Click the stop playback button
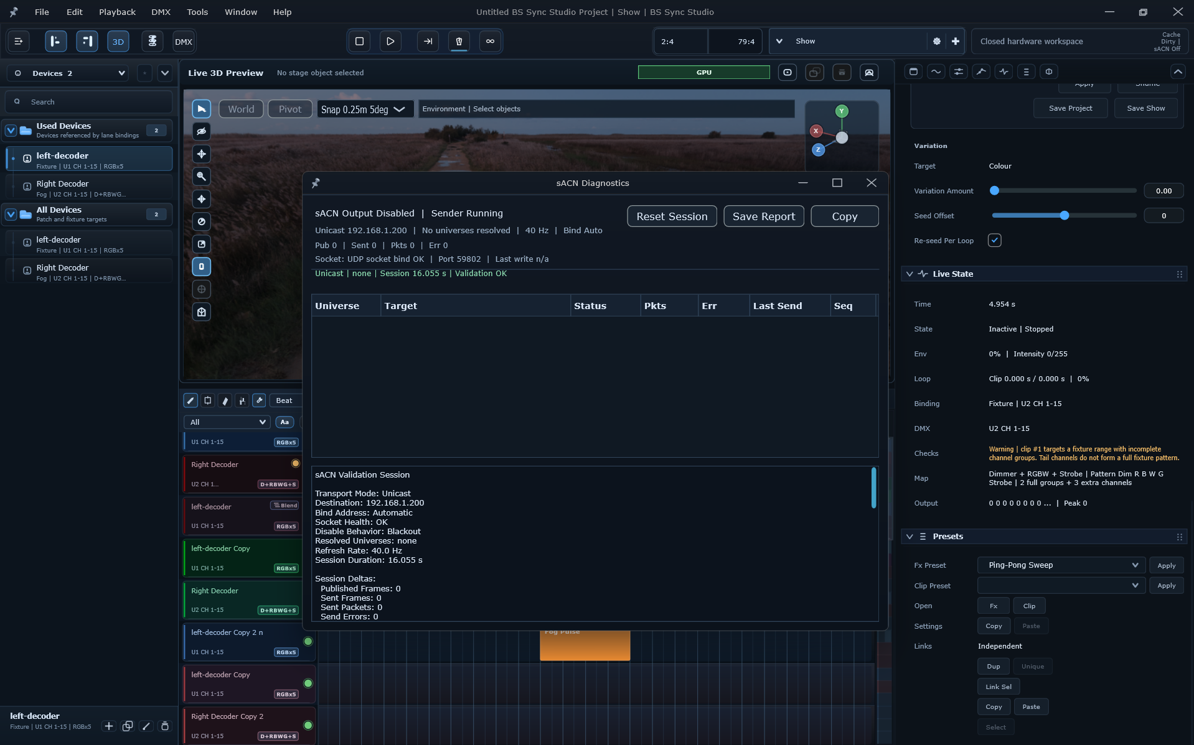This screenshot has width=1194, height=745. [x=359, y=41]
